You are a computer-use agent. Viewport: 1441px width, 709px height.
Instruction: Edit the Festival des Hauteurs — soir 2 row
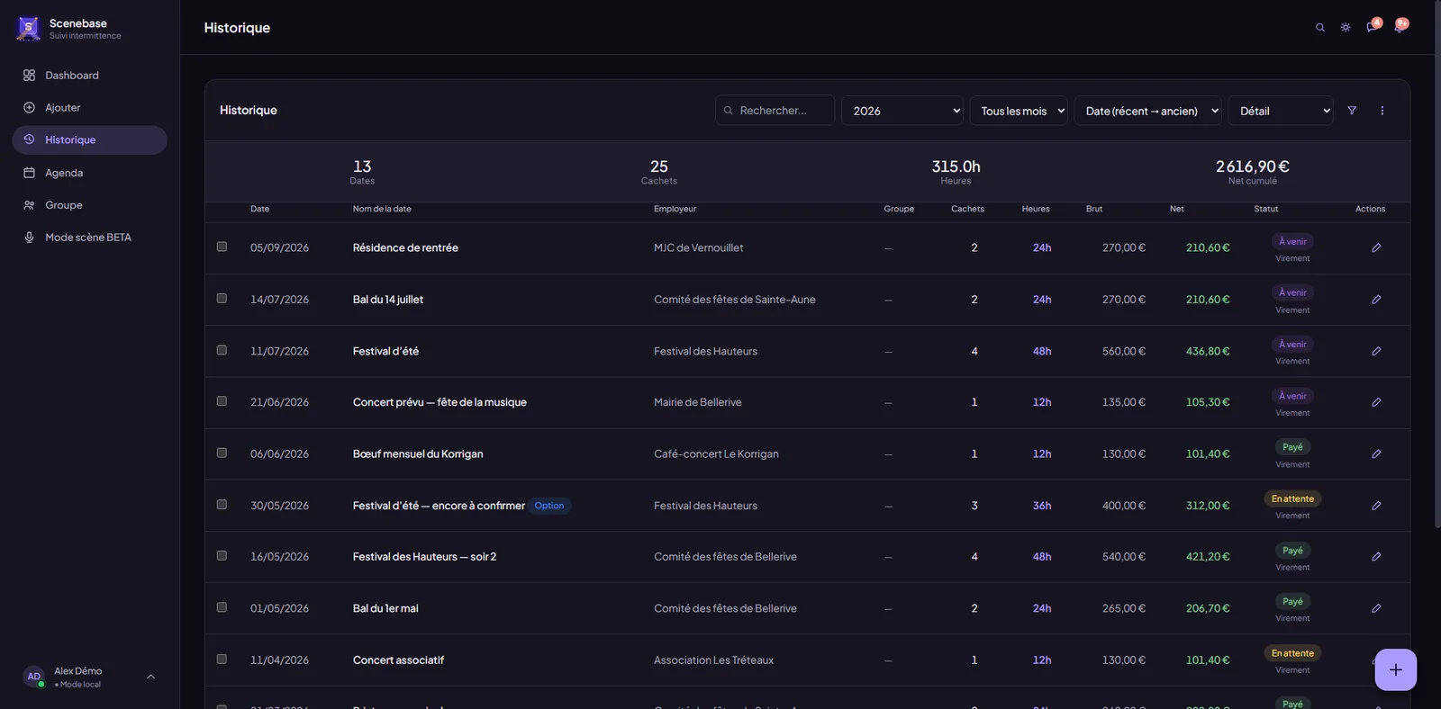click(1376, 557)
